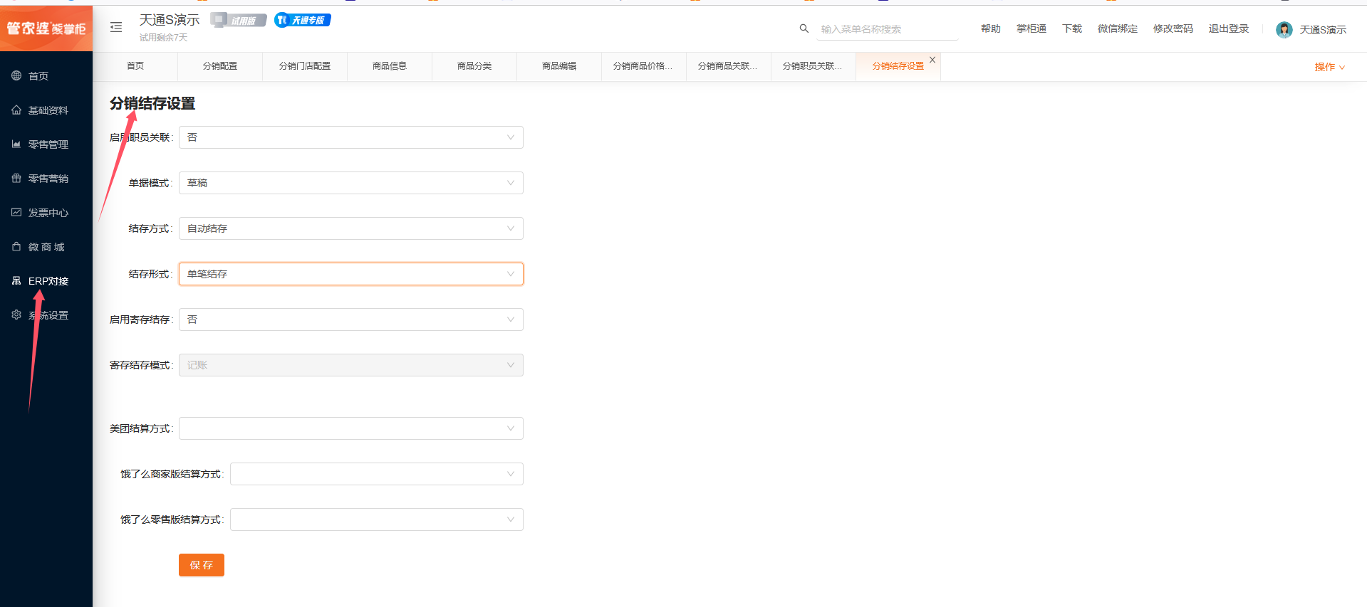Click the 零售营销 gift icon
Screen dimensions: 1367x607
(16, 178)
